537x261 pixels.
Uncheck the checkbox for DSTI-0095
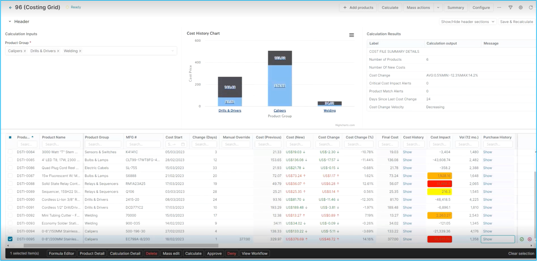[x=10, y=239]
